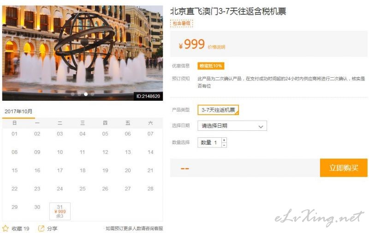The height and width of the screenshot is (233, 369).
Task: Select the second carousel dot
Action: [79, 94]
